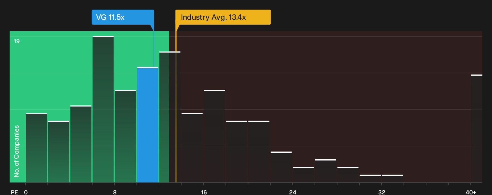Click the Industry Avg. 13.4x label

(223, 17)
